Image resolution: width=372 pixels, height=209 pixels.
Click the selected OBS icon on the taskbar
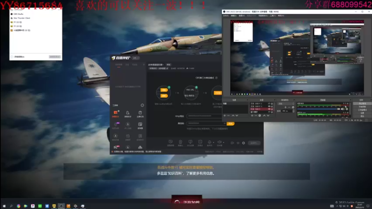[61, 206]
